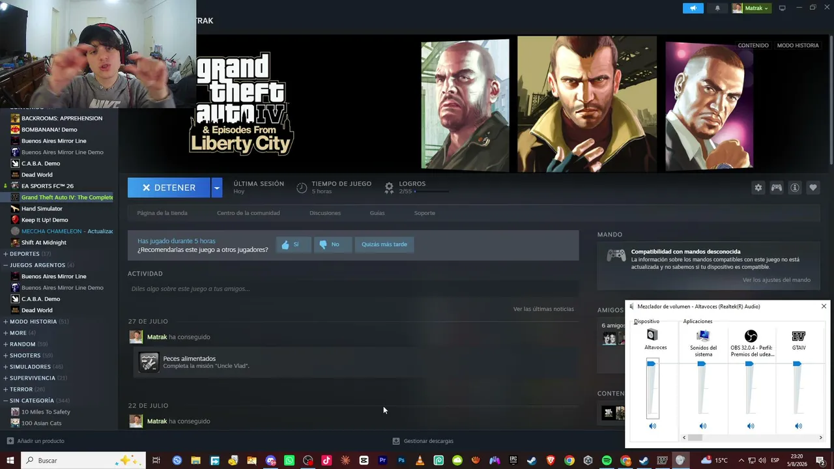Viewport: 834px width, 469px height.
Task: Open Steam notifications bell
Action: [x=717, y=8]
